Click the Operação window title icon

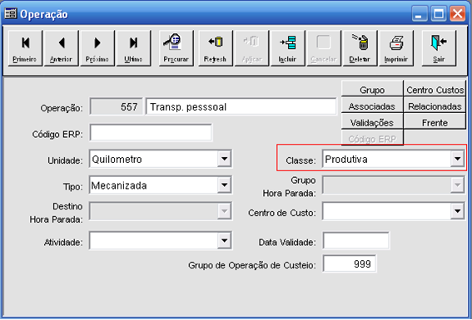(11, 13)
